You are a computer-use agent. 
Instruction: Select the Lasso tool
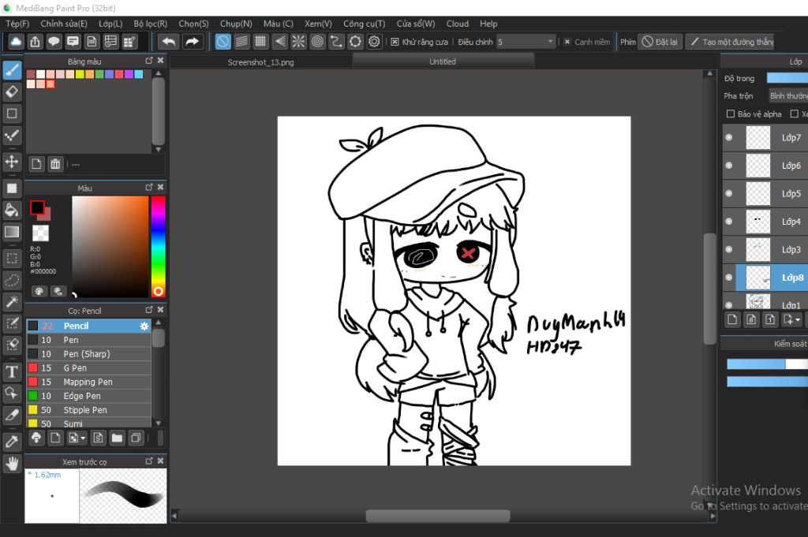click(12, 280)
